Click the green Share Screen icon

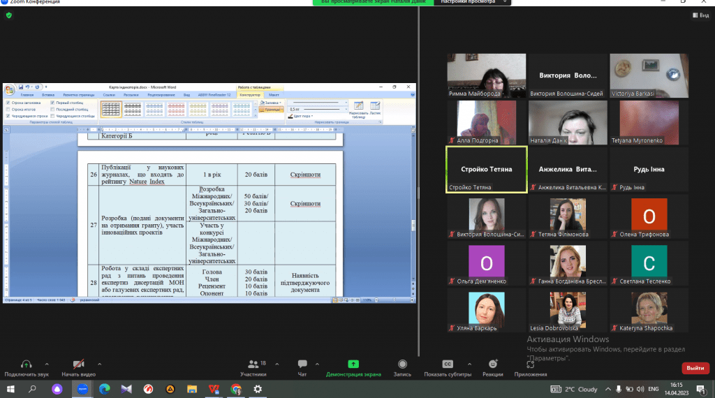pyautogui.click(x=353, y=364)
